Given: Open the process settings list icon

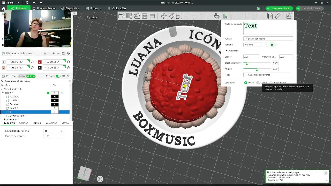Looking at the screenshot, I should (63, 76).
